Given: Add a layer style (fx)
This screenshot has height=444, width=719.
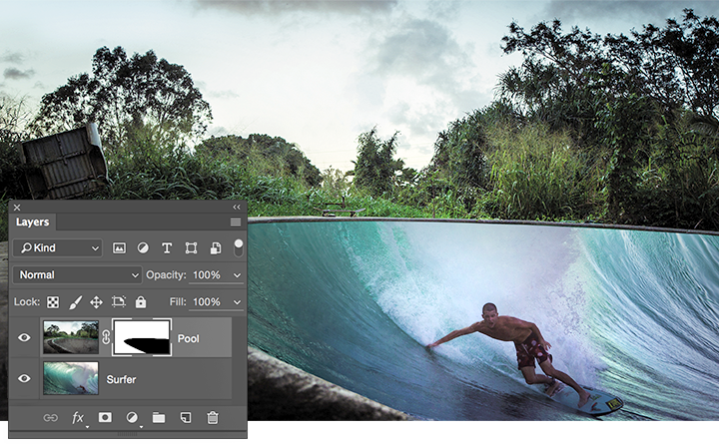Looking at the screenshot, I should pyautogui.click(x=78, y=418).
